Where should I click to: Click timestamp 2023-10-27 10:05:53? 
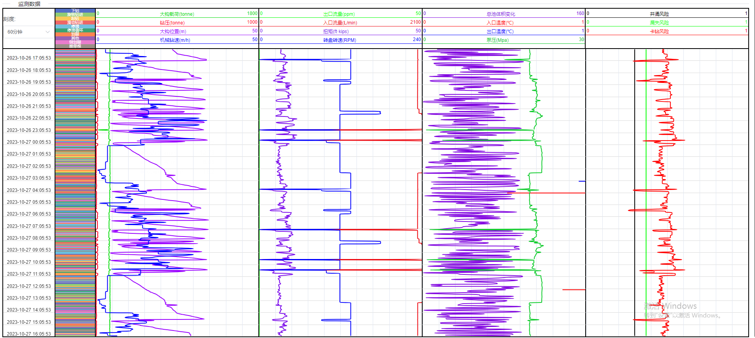pos(29,262)
